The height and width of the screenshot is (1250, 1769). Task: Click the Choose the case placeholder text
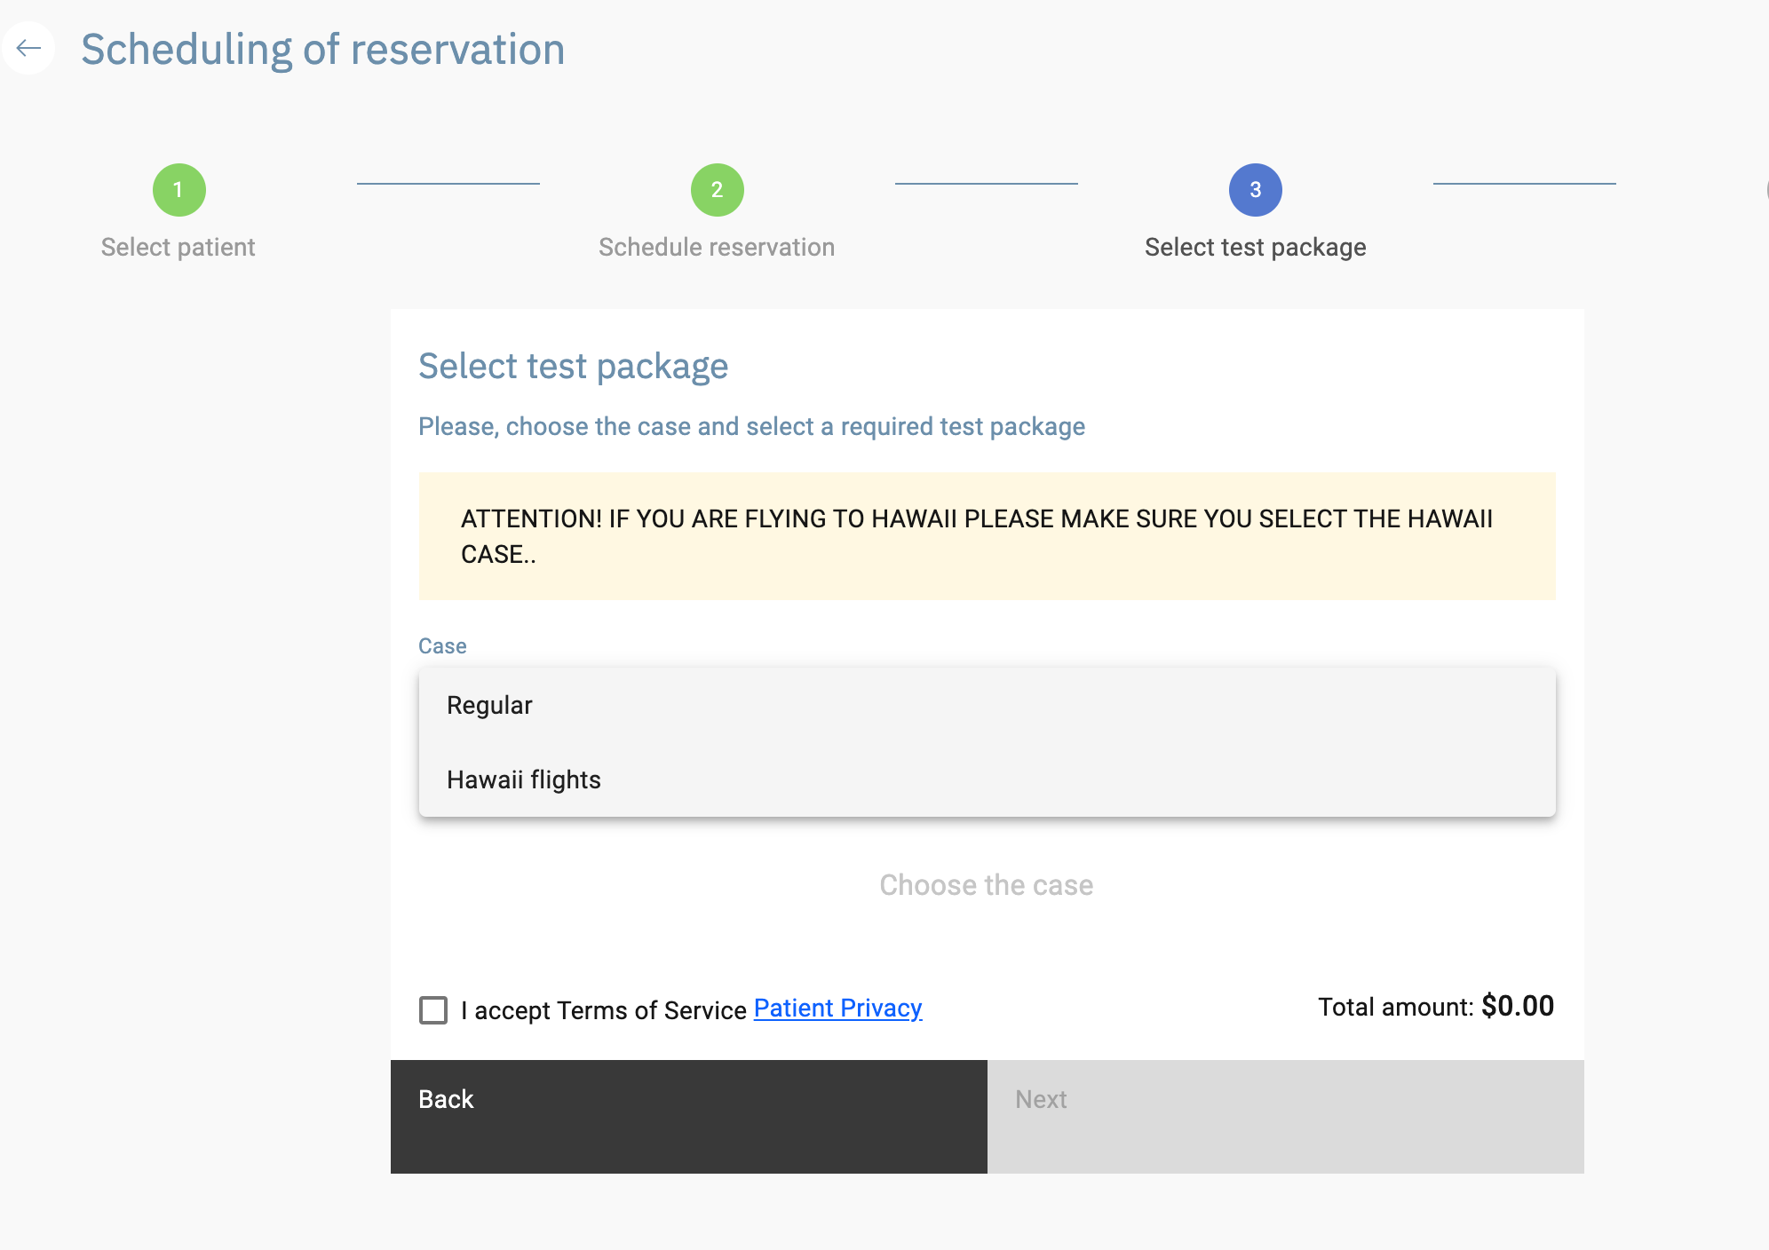click(x=986, y=885)
